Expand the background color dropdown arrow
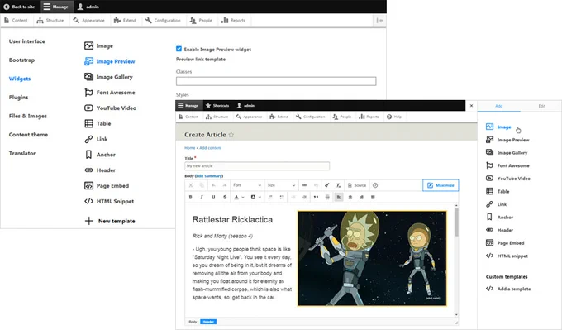 260,198
